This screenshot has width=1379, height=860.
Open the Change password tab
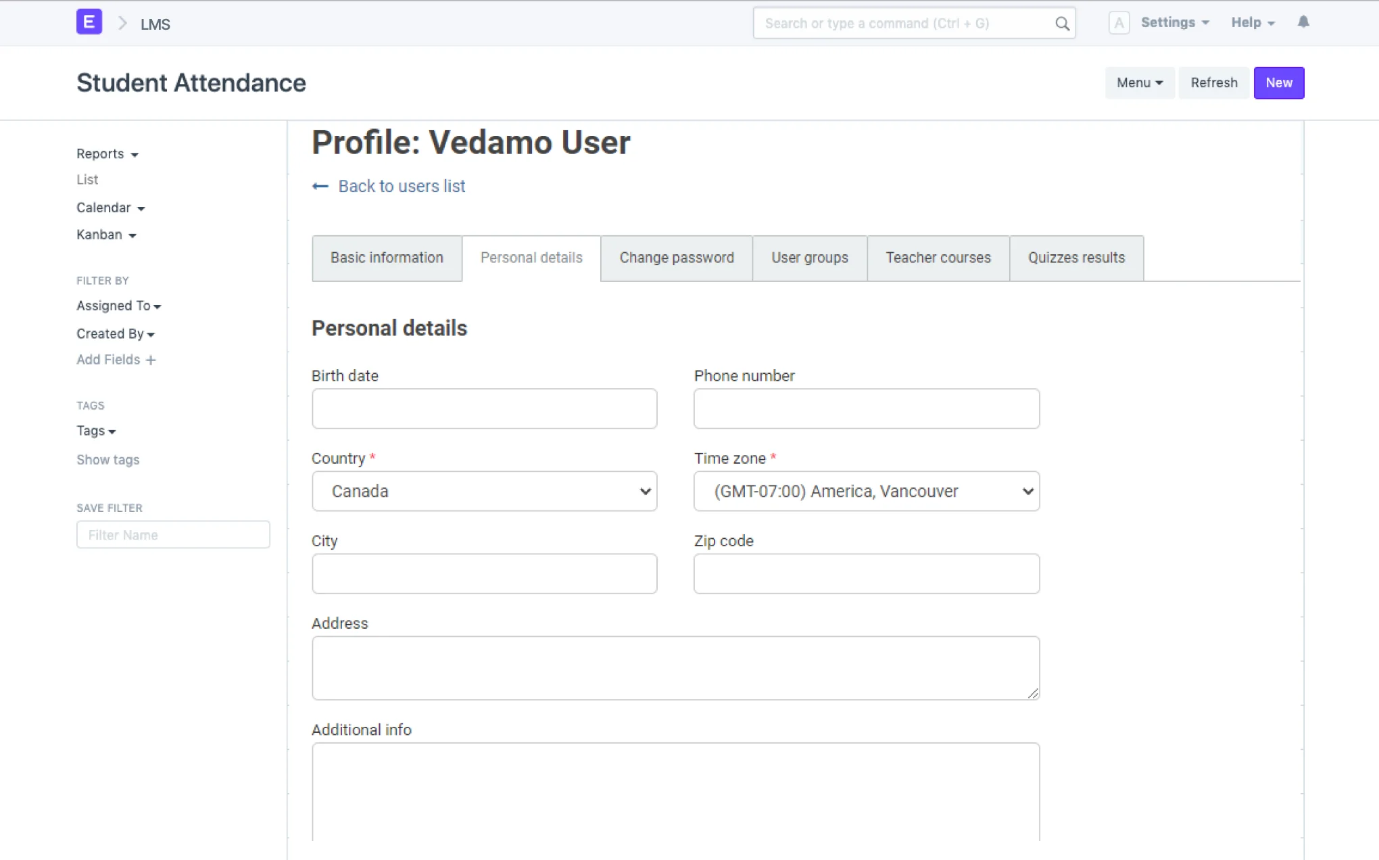click(676, 258)
